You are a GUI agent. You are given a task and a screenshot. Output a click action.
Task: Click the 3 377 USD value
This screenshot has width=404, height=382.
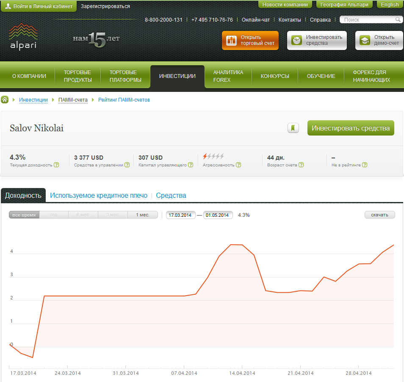coord(89,158)
